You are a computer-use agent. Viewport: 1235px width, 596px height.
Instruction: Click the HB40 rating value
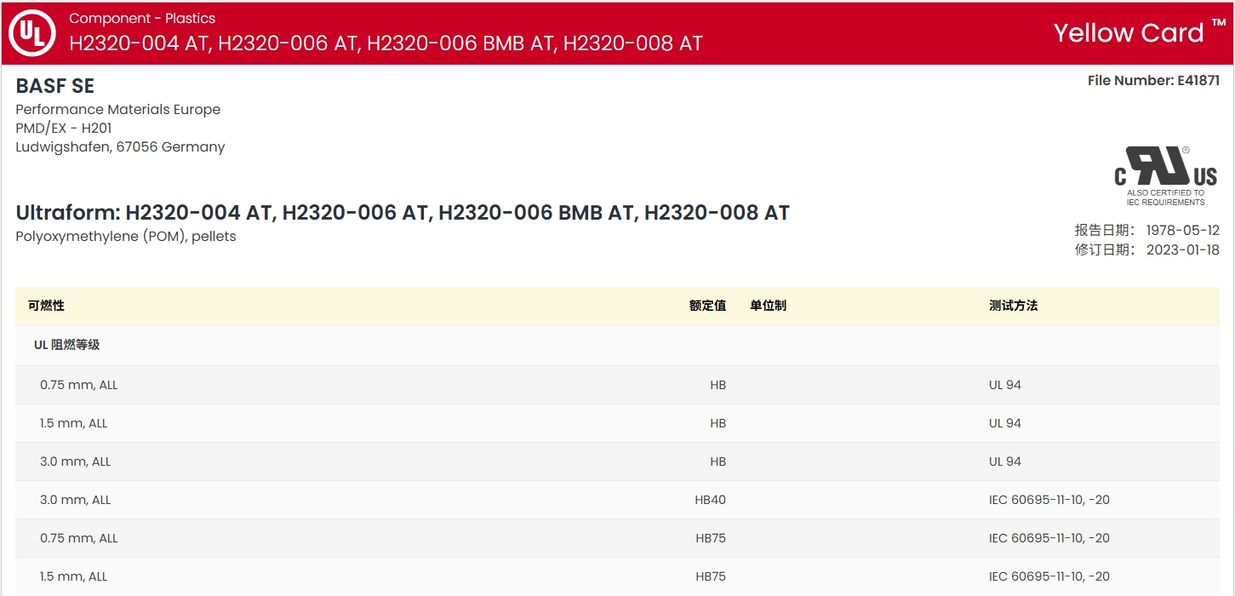(x=711, y=500)
